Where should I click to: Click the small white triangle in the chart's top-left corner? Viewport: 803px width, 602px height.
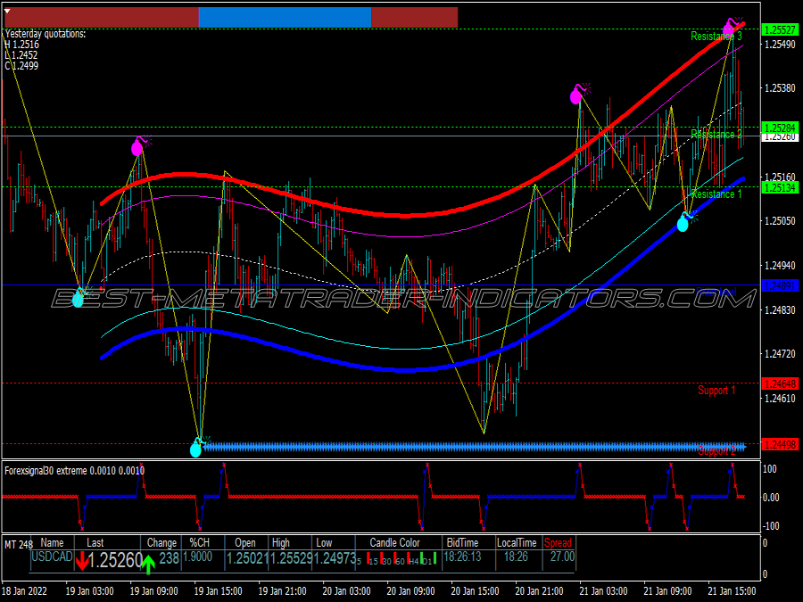(7, 11)
